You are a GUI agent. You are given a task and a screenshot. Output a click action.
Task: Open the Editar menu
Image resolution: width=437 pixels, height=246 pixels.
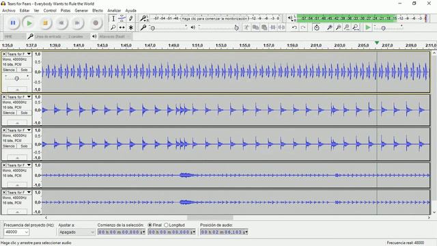click(25, 11)
